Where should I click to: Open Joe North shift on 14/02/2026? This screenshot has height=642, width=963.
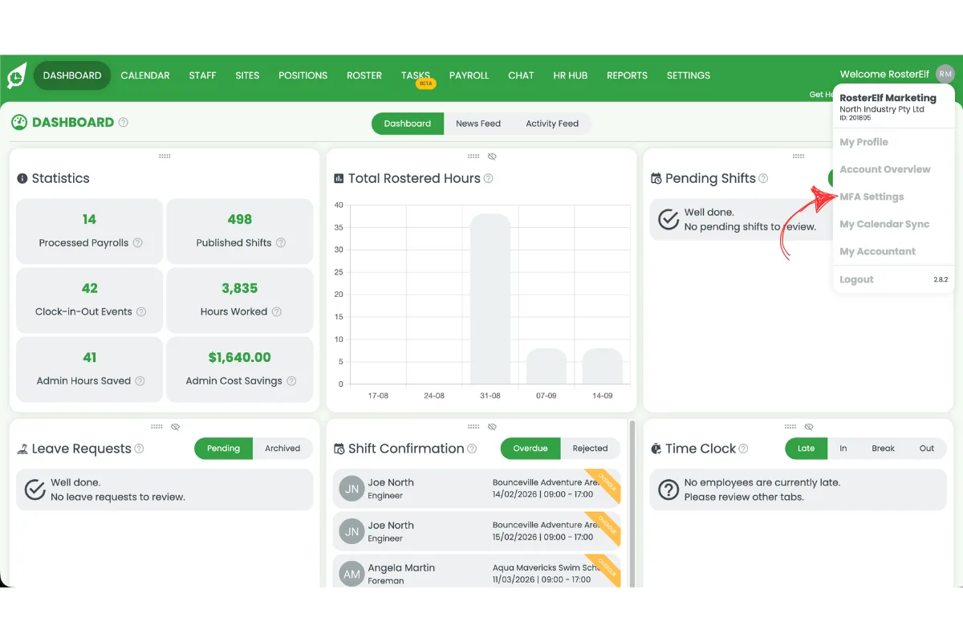point(477,488)
